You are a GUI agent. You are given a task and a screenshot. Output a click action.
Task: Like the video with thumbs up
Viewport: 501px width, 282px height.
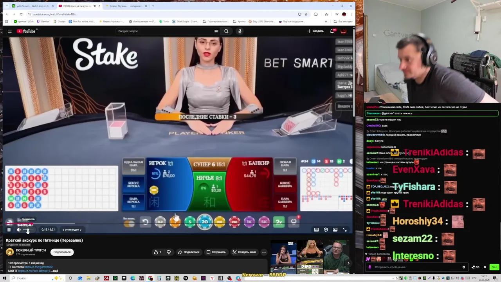click(158, 252)
